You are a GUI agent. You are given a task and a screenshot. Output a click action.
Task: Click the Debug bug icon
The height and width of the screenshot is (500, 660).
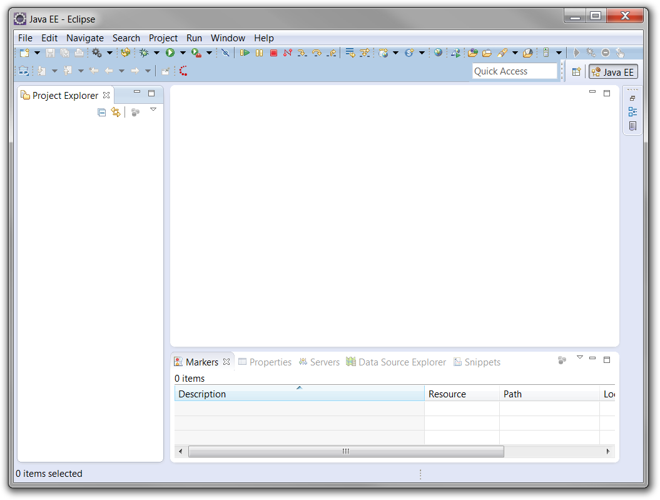(x=144, y=53)
